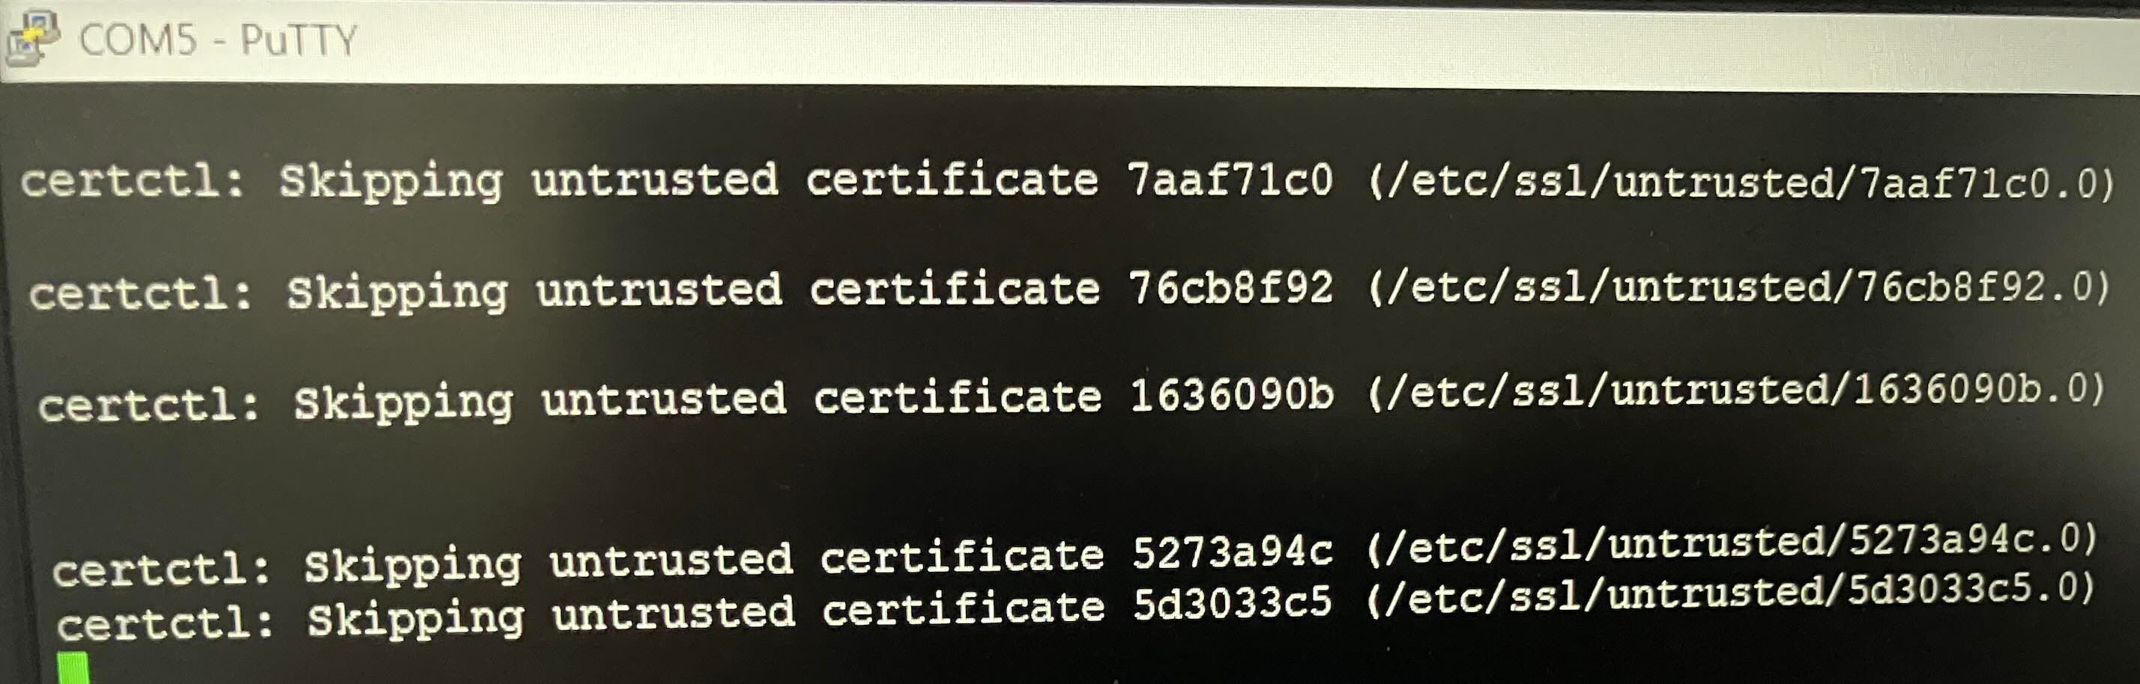Viewport: 2140px width, 684px height.
Task: Click certificate hash 1636090b in third line
Action: [1232, 395]
